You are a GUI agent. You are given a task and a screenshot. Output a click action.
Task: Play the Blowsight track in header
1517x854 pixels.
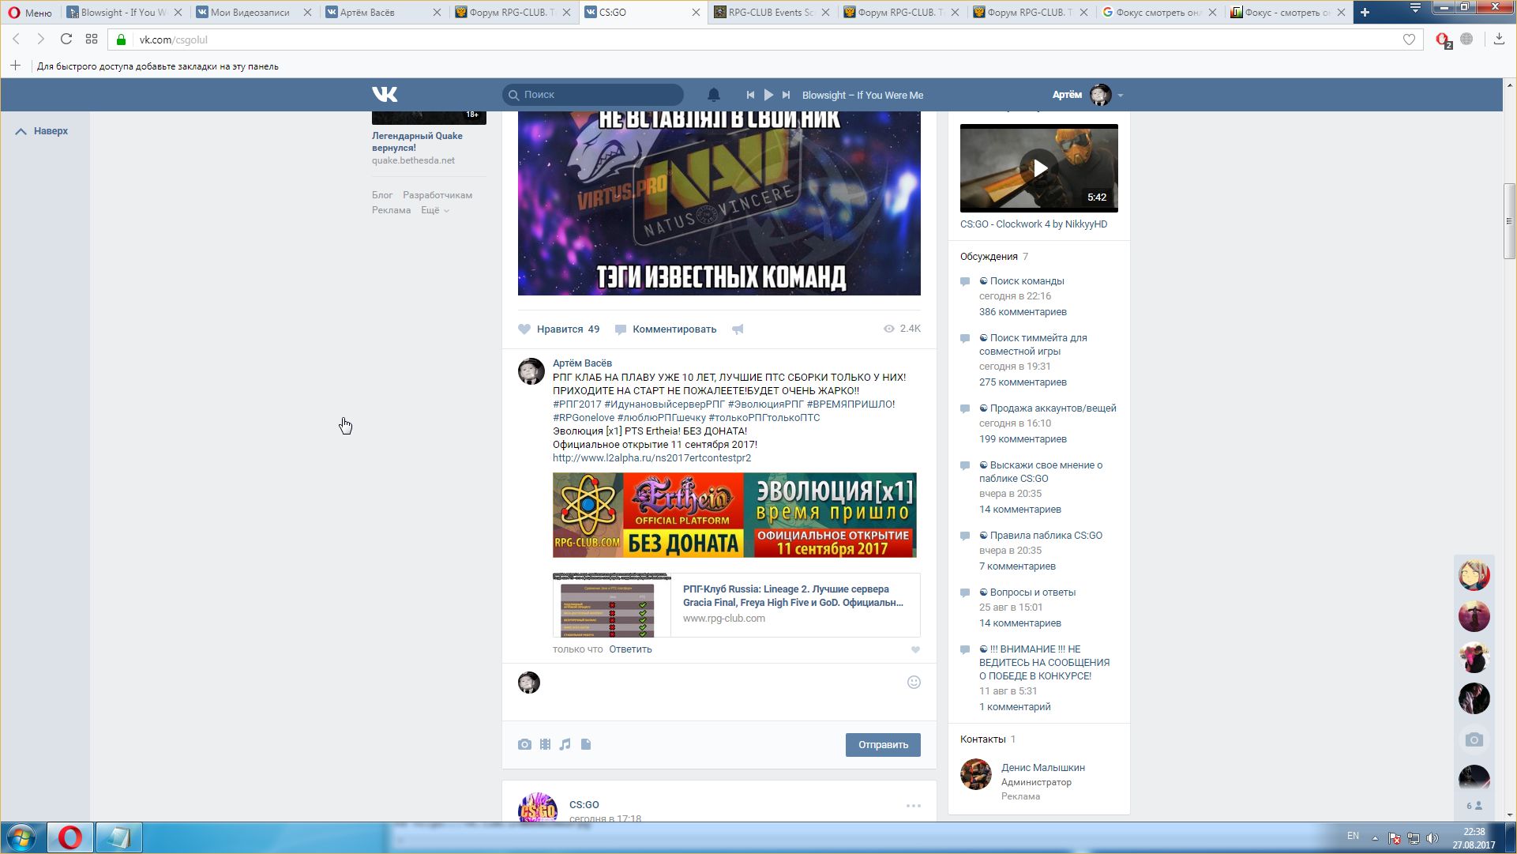coord(768,95)
